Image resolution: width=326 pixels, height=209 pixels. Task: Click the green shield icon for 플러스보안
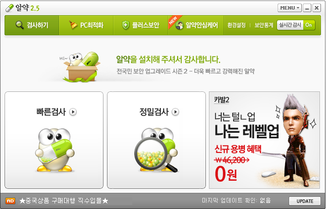coord(126,25)
